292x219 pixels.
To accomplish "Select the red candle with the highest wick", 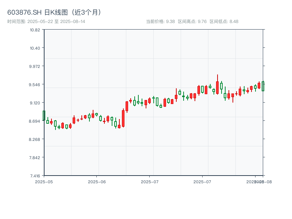I will 217,88.
